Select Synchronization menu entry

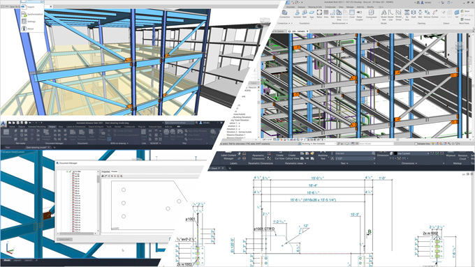[x=32, y=14]
